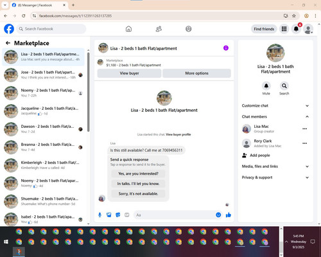Open the Chrome tab search dropdown
The width and height of the screenshot is (321, 257).
click(x=4, y=5)
